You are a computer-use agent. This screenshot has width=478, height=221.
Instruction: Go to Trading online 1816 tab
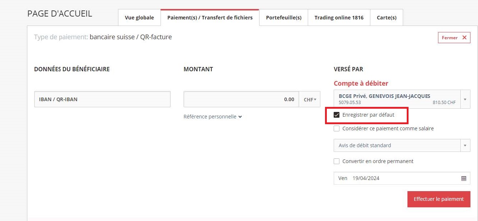point(339,18)
